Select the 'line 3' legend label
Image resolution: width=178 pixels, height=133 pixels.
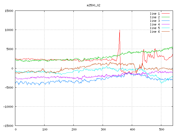[155, 21]
